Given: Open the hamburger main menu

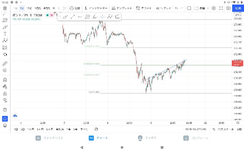Looking at the screenshot, I should (x=5, y=8).
